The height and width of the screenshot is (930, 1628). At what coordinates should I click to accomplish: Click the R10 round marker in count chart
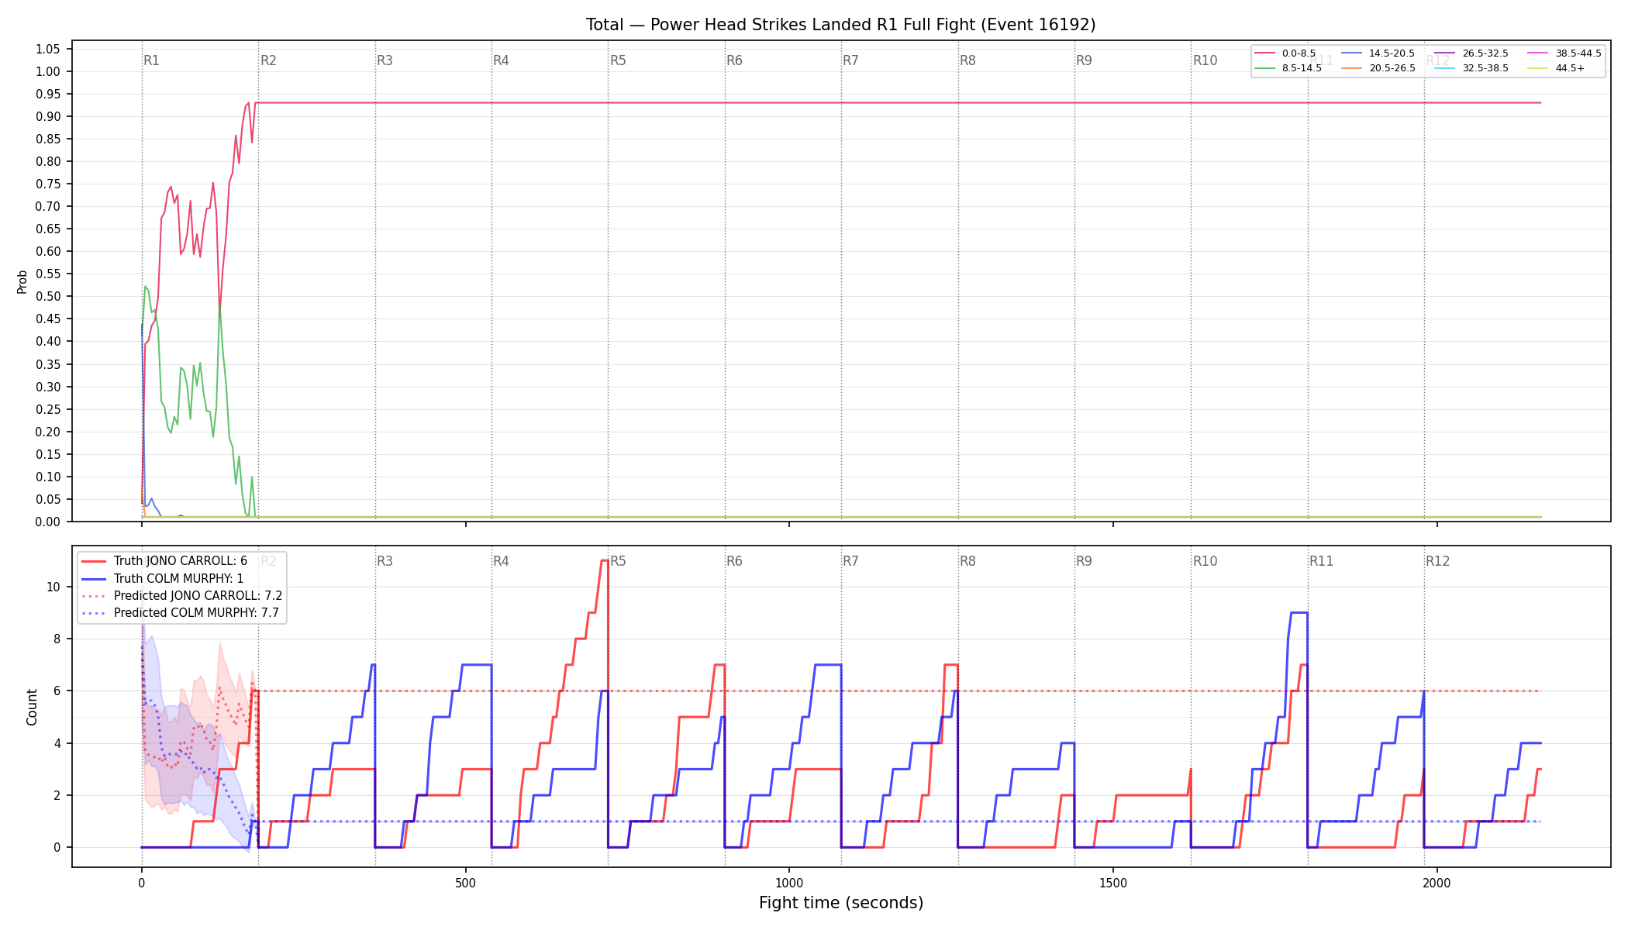(x=1205, y=561)
